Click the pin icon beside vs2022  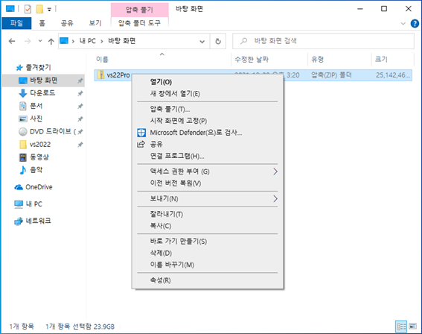80,145
